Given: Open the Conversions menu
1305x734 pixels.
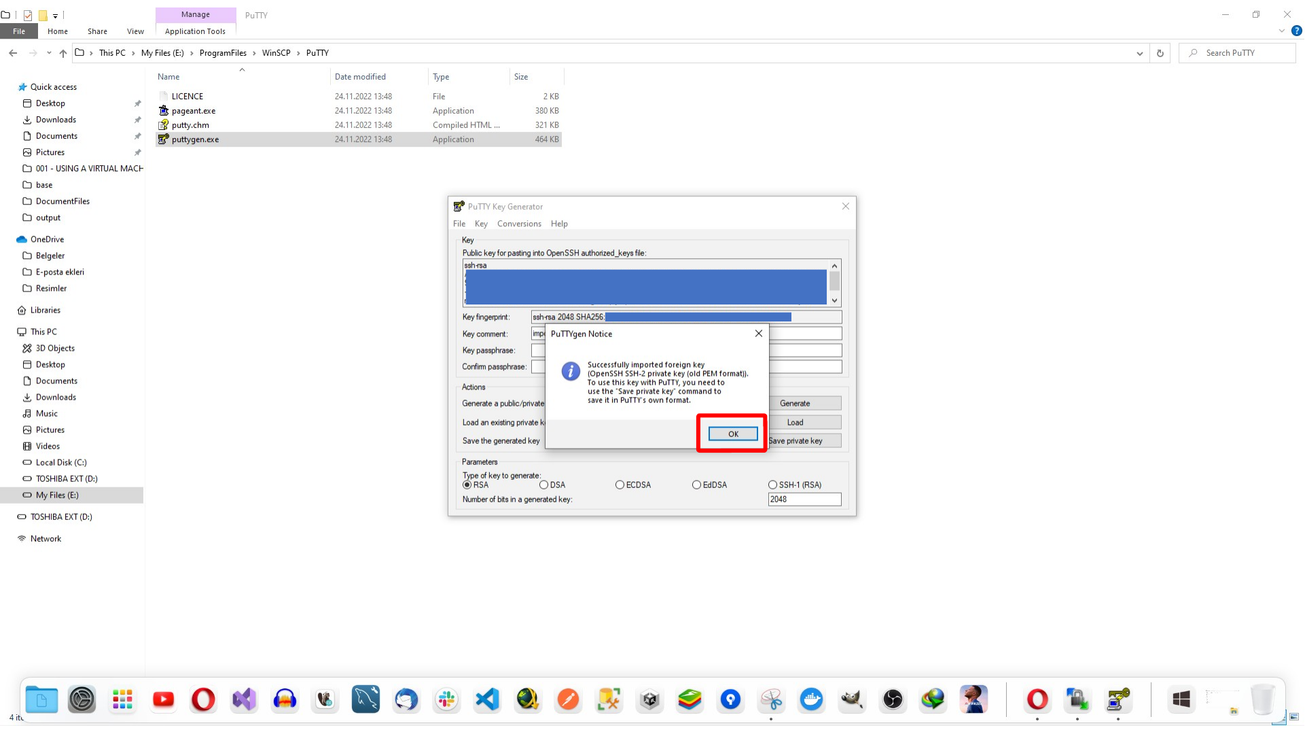Looking at the screenshot, I should [x=519, y=224].
